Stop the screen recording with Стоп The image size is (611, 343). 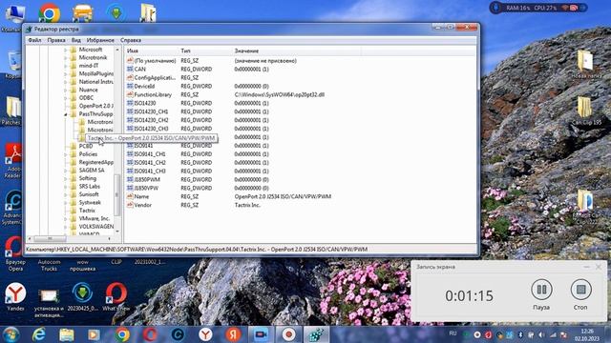(x=580, y=294)
